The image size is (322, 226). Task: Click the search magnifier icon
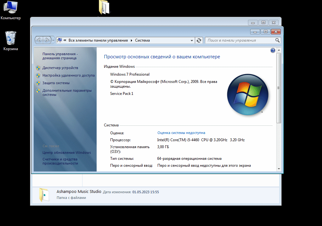(x=277, y=40)
